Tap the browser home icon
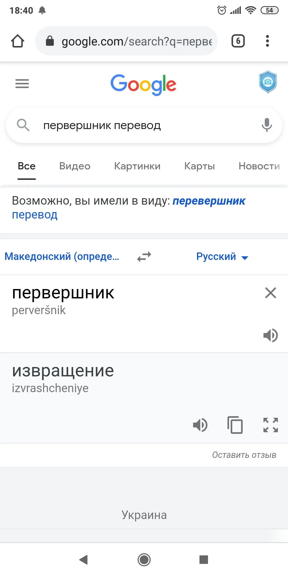 [x=18, y=41]
